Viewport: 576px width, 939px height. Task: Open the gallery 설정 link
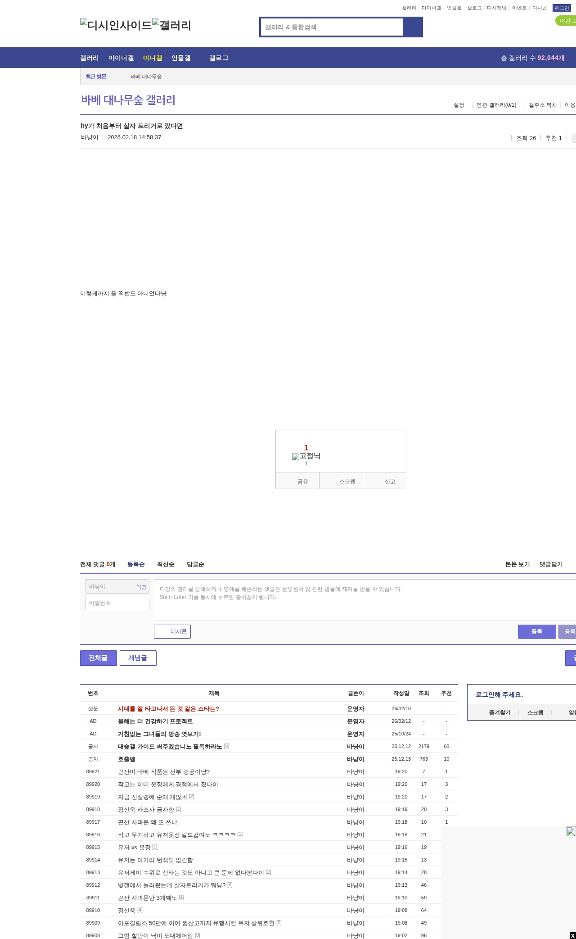click(x=459, y=105)
